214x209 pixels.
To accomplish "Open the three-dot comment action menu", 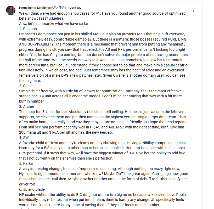I will pyautogui.click(x=194, y=10).
